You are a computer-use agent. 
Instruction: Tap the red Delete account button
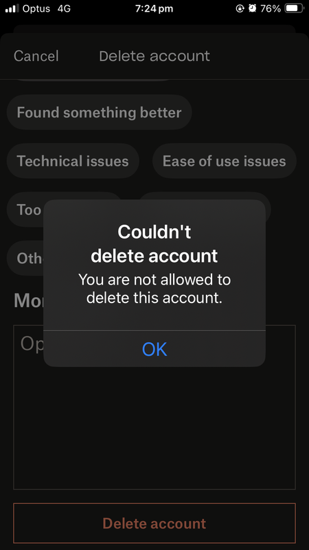[x=154, y=523]
